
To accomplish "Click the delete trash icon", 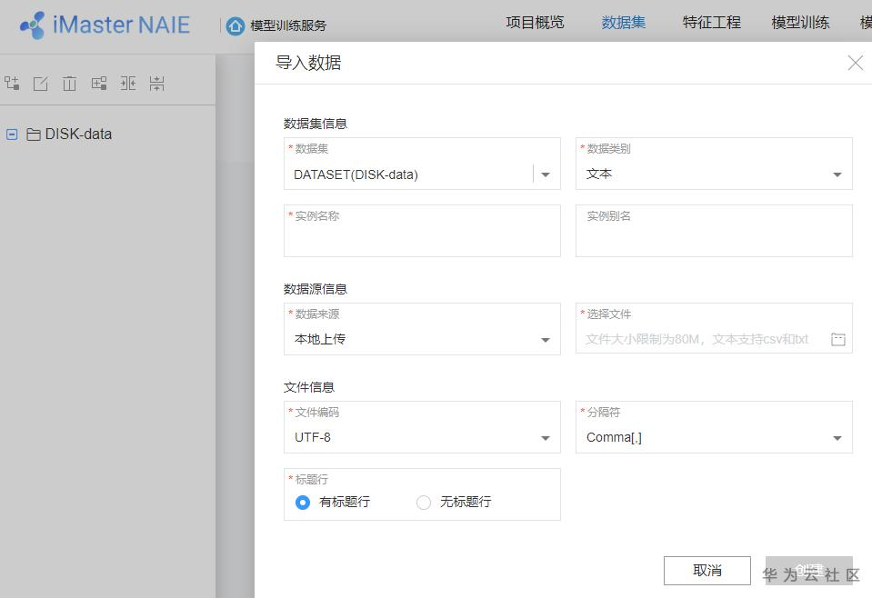I will pos(69,84).
